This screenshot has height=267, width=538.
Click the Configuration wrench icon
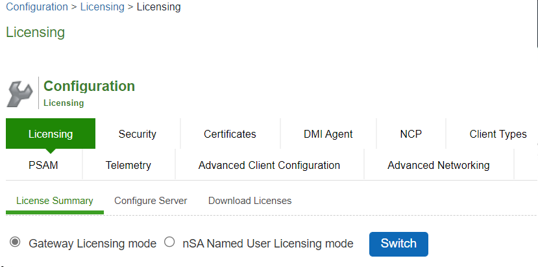pyautogui.click(x=19, y=94)
